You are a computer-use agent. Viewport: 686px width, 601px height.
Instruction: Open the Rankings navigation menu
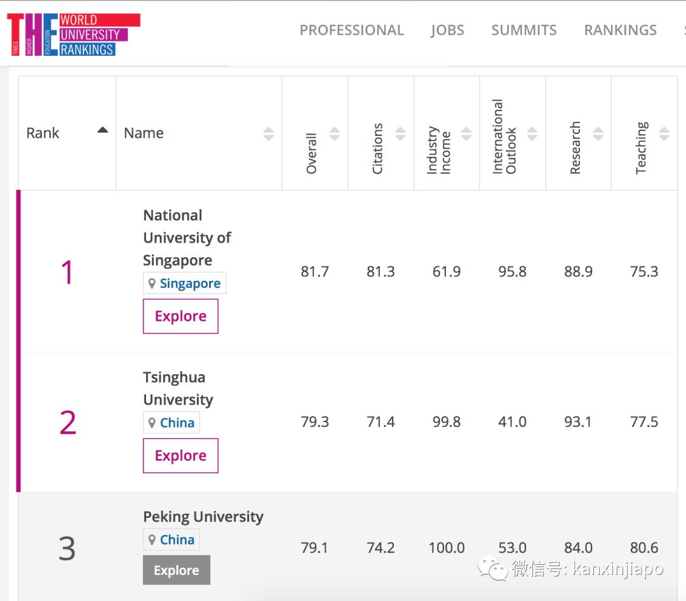(620, 30)
